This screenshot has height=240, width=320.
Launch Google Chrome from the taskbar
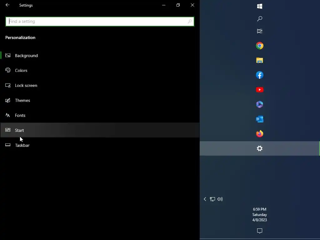(x=260, y=46)
